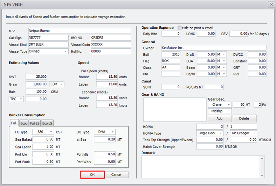Click the Sea Ballast consumption field
The width and height of the screenshot is (276, 186).
43,139
